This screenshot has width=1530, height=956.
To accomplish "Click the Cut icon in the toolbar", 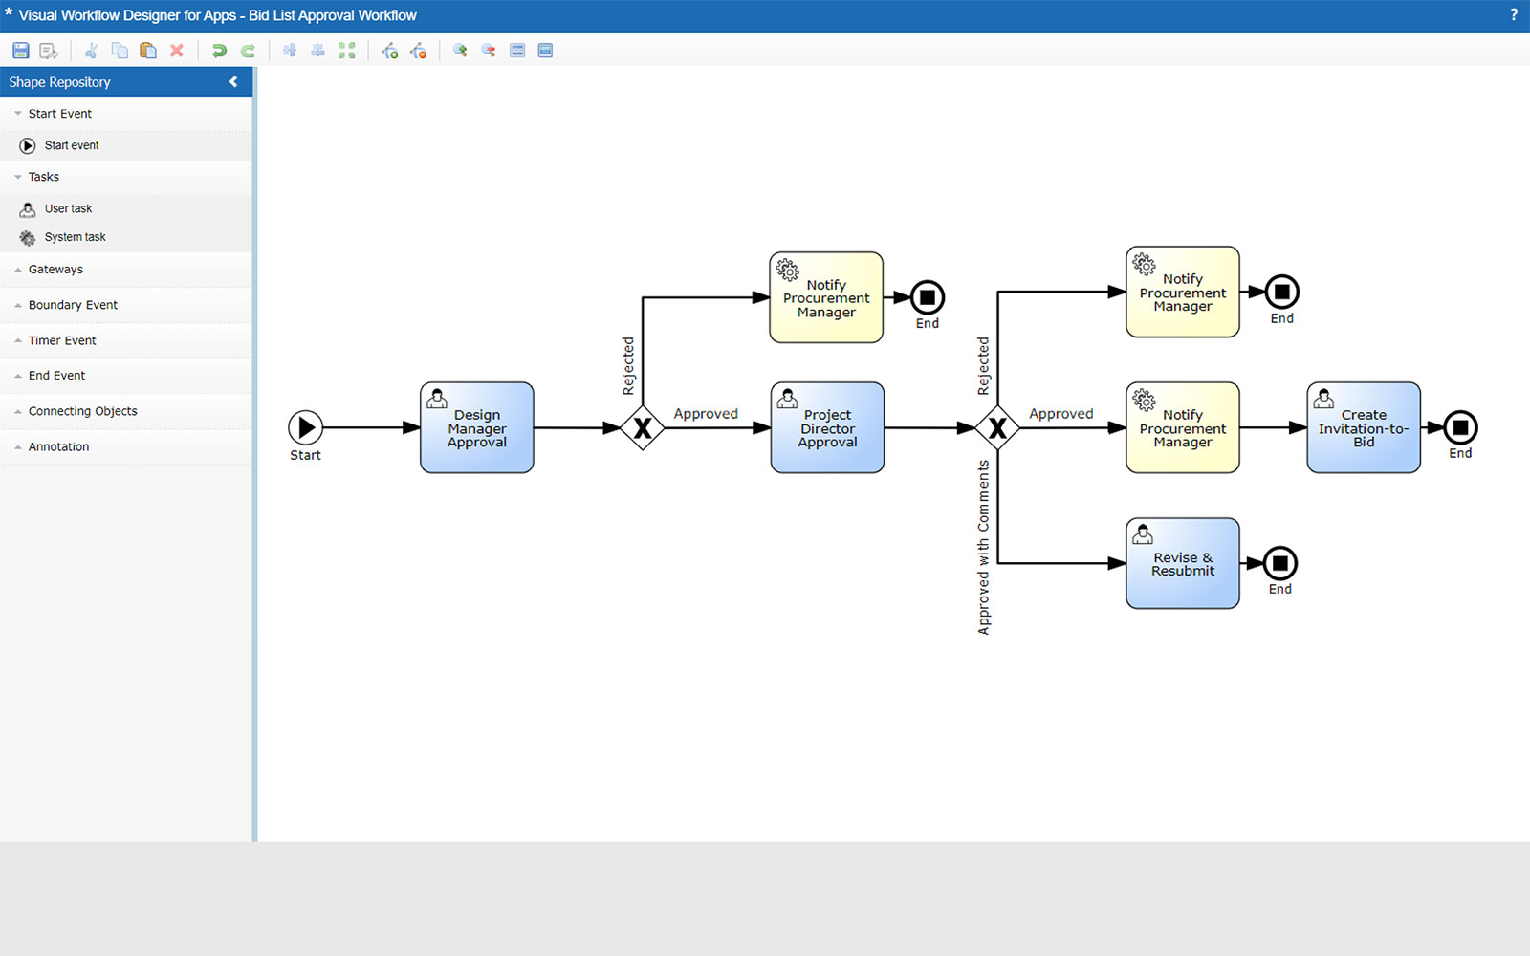I will [x=92, y=50].
